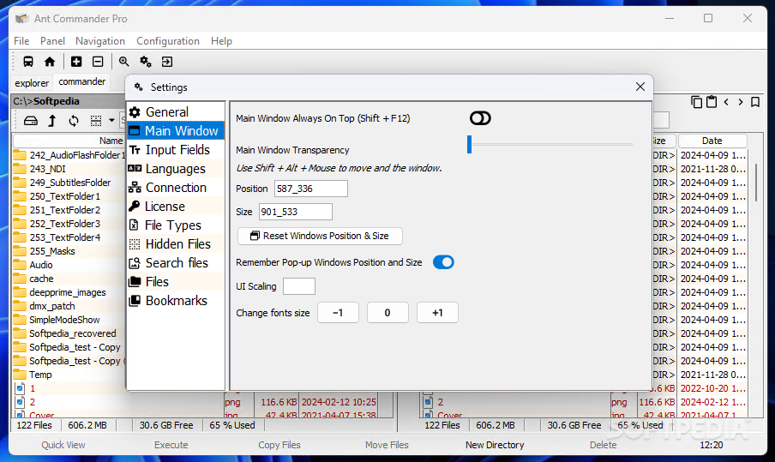Screen dimensions: 775x462
Task: Click the drive/bus icon in main toolbar
Action: click(x=28, y=62)
